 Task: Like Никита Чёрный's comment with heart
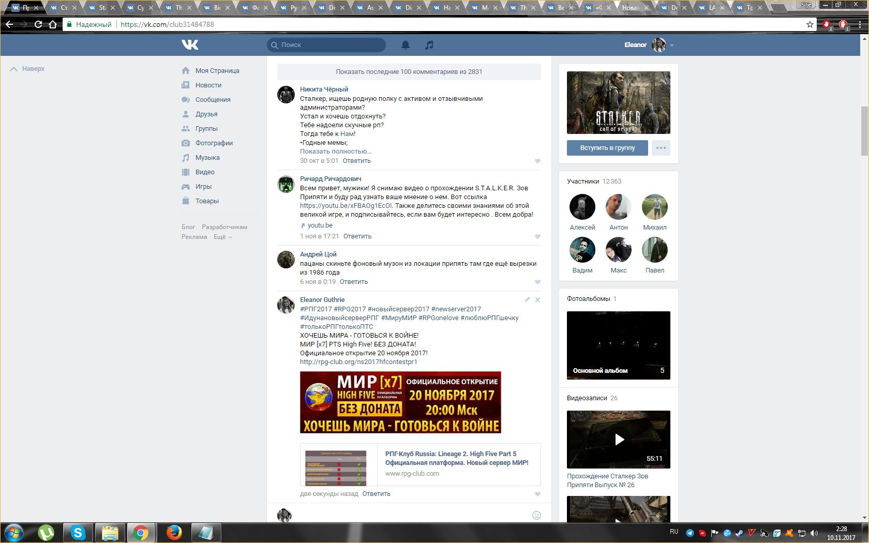tap(537, 161)
